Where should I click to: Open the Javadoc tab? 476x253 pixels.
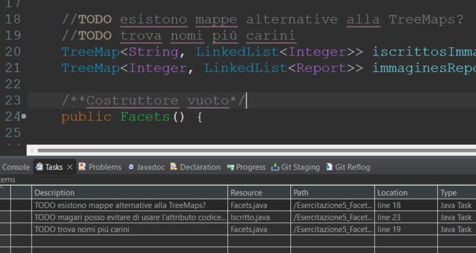click(151, 167)
